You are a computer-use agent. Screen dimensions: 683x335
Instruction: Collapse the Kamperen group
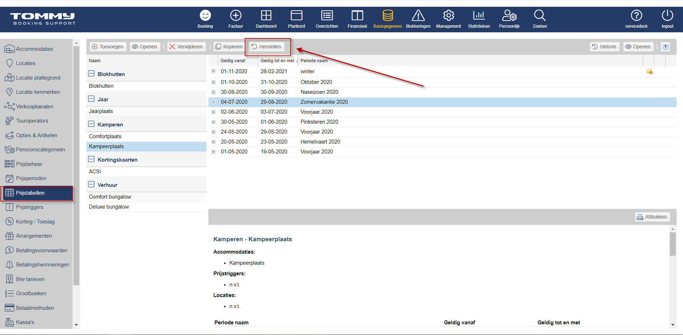tap(91, 124)
